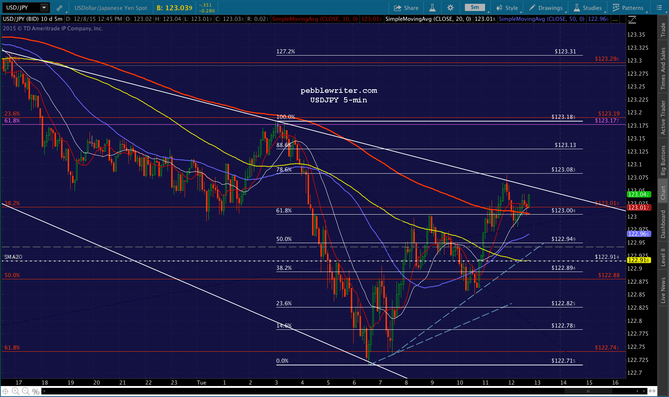Click the $122.715 Fibonacci price label
Viewport: 669px width, 397px height.
[564, 361]
